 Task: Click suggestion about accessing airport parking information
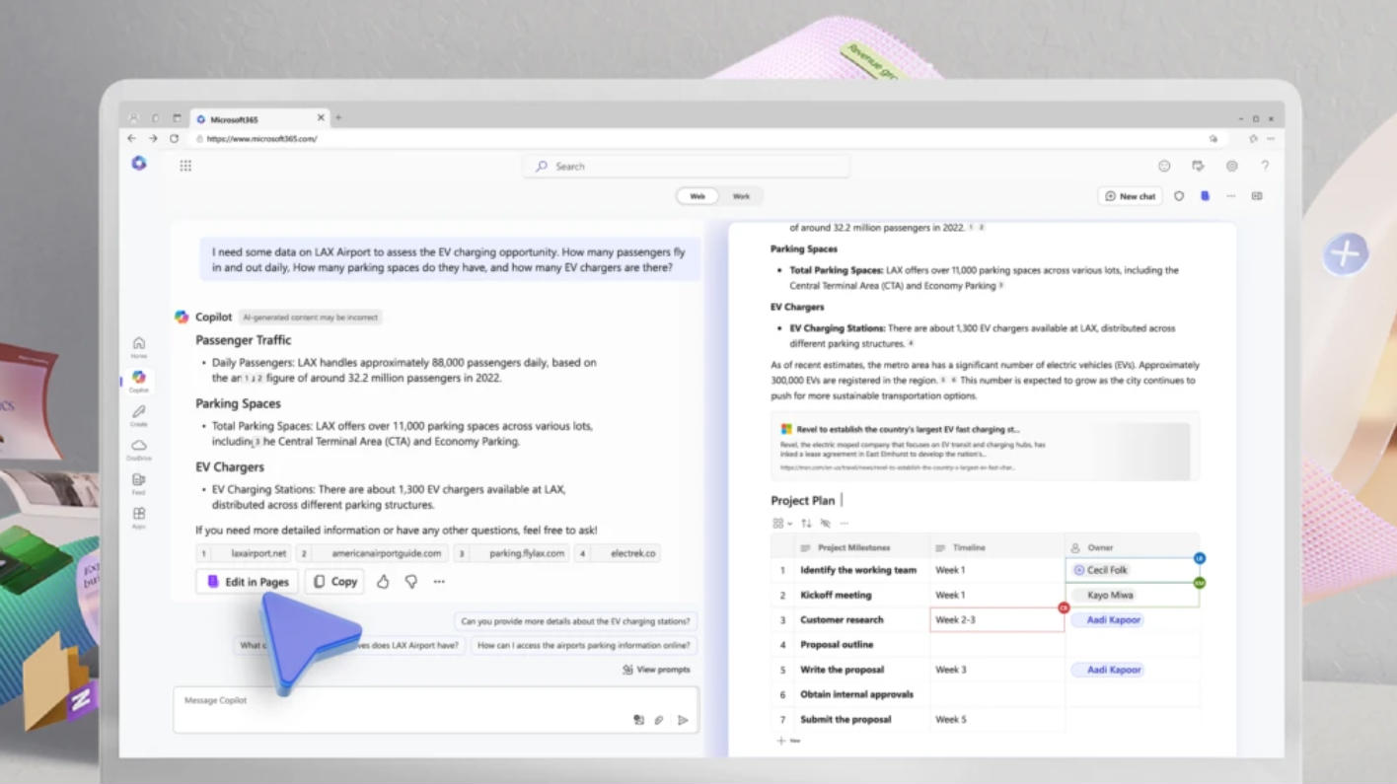tap(583, 646)
